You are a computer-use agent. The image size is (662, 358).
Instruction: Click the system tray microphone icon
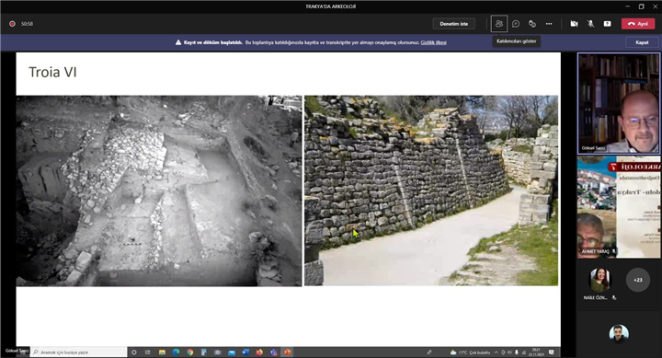point(517,352)
